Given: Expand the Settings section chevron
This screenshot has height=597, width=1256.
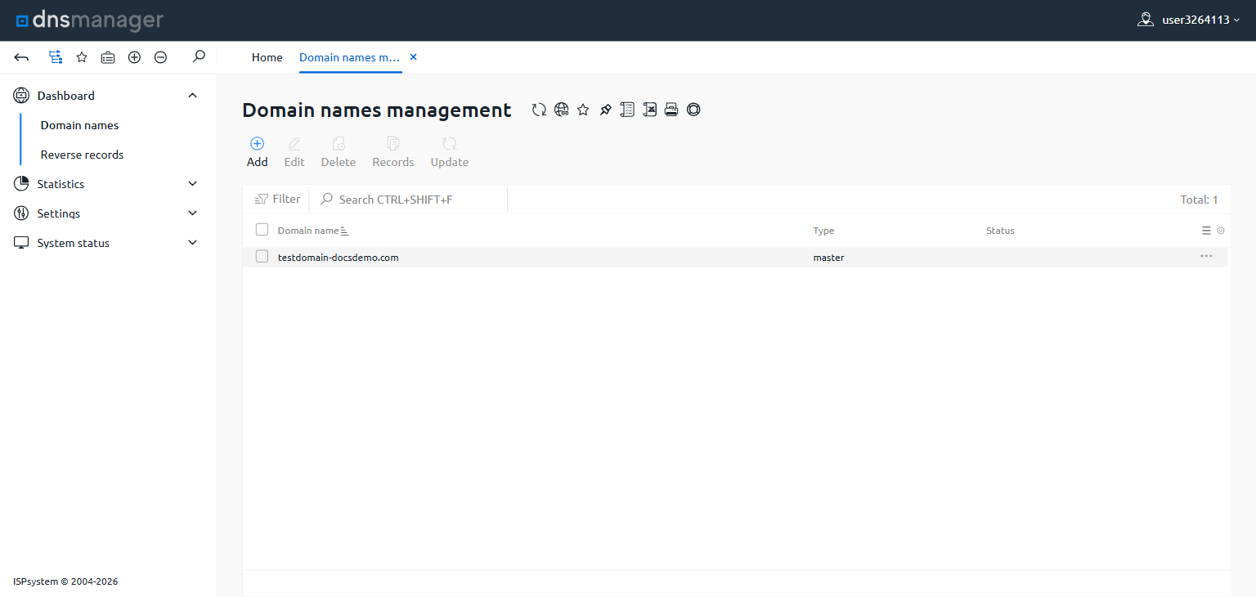Looking at the screenshot, I should click(x=193, y=213).
